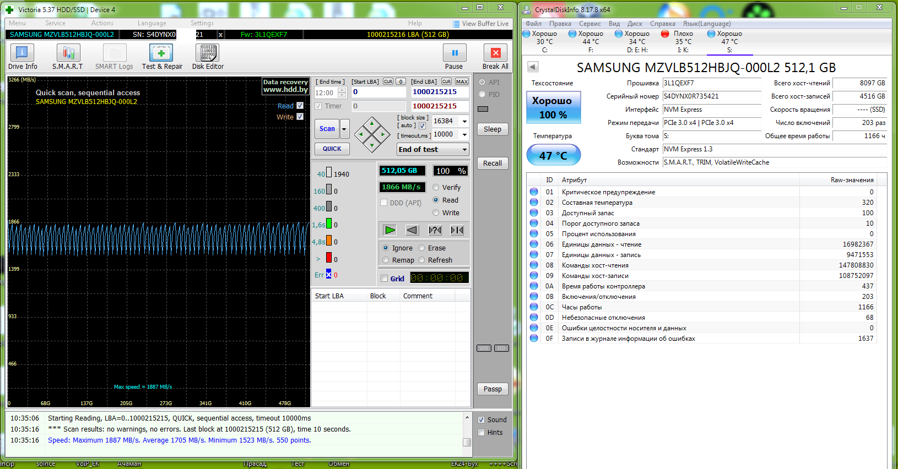Viewport: 898px width, 469px height.
Task: Expand the Scan button options arrow
Action: coord(344,129)
